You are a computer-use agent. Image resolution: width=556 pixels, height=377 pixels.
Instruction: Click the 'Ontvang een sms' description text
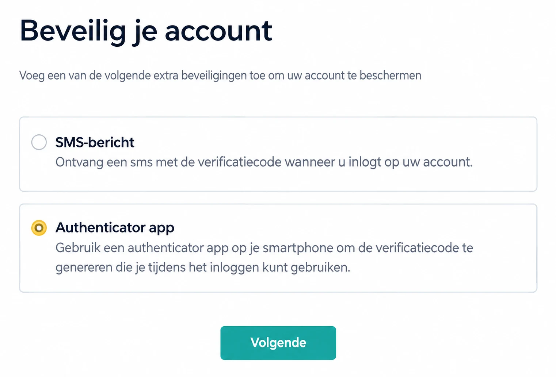pyautogui.click(x=264, y=162)
